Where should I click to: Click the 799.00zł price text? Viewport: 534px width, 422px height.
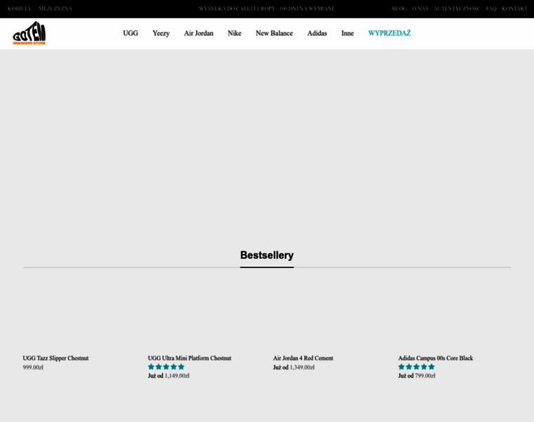(425, 376)
